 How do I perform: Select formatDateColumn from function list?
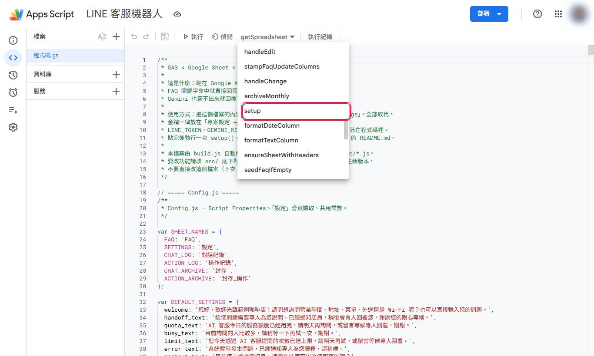tap(293, 125)
